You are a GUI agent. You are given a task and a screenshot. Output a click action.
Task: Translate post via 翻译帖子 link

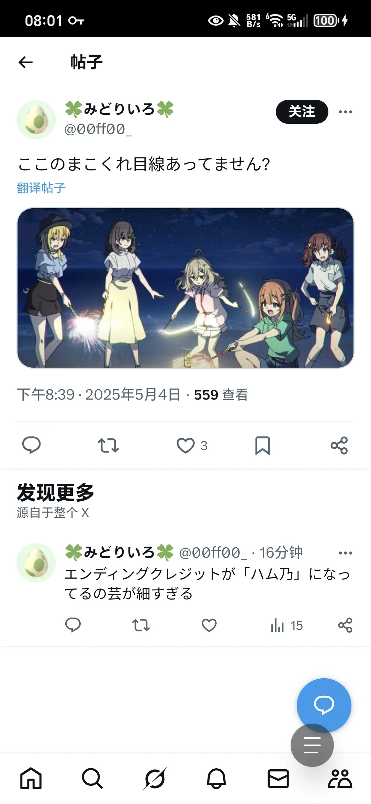41,188
